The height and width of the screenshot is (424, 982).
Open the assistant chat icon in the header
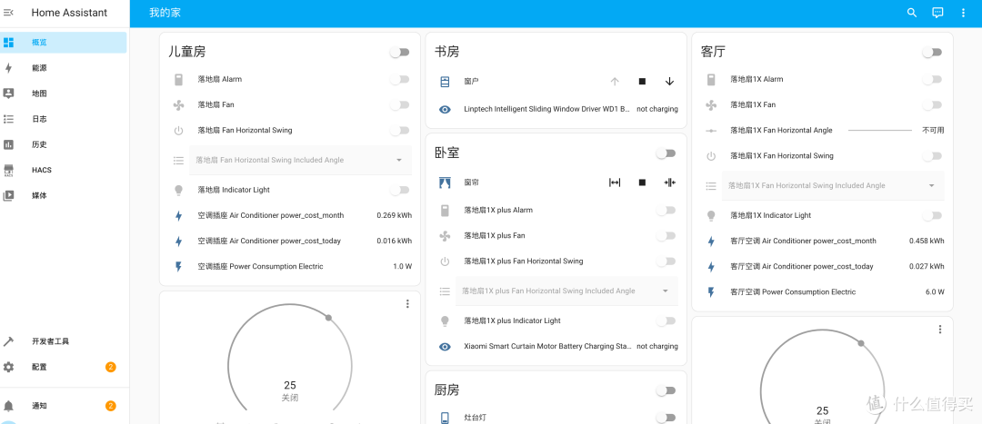(x=937, y=13)
